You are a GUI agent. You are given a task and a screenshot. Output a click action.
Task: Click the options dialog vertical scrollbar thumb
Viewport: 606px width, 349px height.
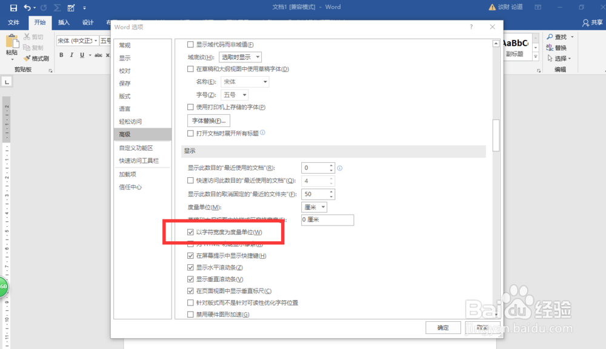pyautogui.click(x=496, y=135)
